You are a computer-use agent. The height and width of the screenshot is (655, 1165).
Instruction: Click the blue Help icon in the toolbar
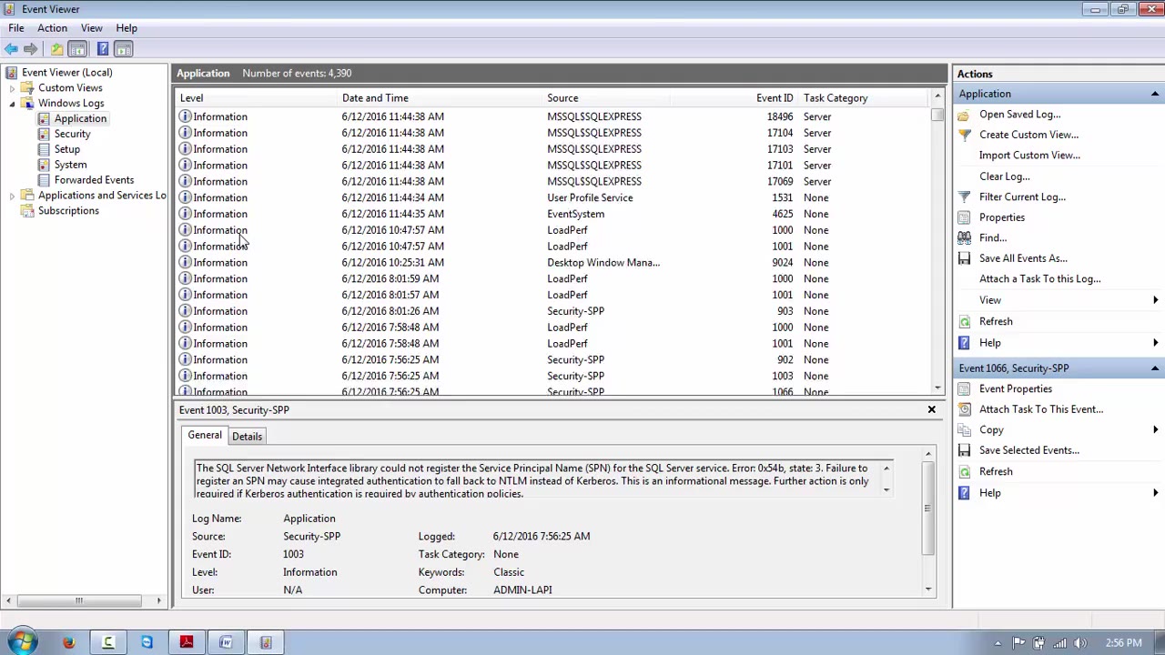(102, 49)
